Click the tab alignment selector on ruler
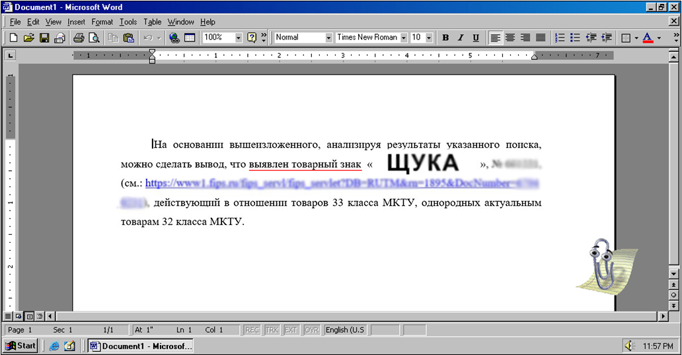The height and width of the screenshot is (355, 682). 10,55
